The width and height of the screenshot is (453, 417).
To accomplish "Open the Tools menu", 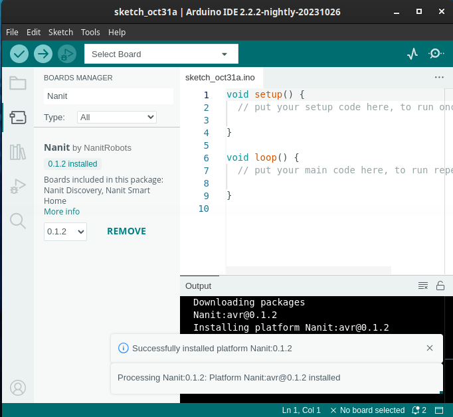I will click(x=90, y=33).
